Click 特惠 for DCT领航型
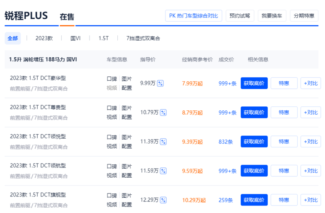 (284, 171)
